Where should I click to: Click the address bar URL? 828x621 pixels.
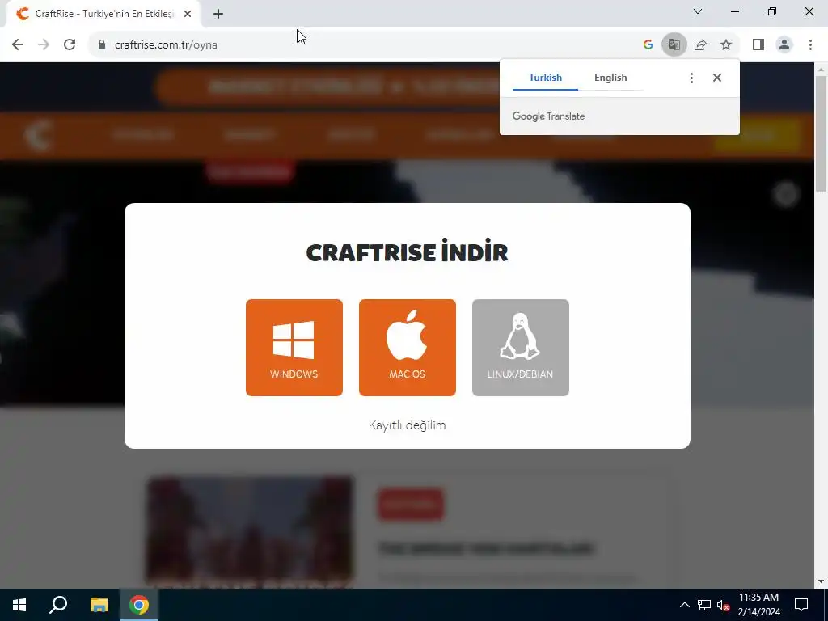coord(166,45)
